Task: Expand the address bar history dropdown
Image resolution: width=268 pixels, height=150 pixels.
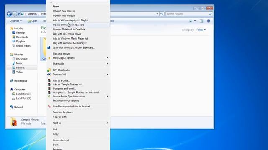Action: tap(157, 14)
